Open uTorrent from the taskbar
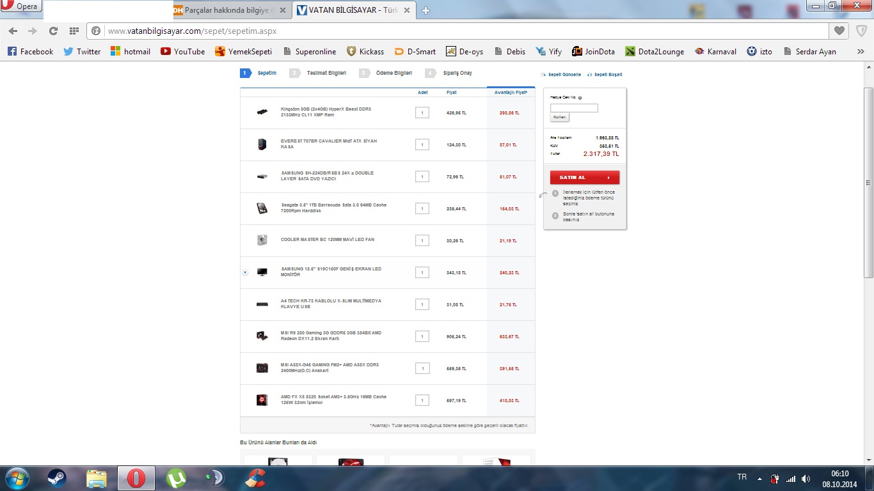 click(175, 478)
